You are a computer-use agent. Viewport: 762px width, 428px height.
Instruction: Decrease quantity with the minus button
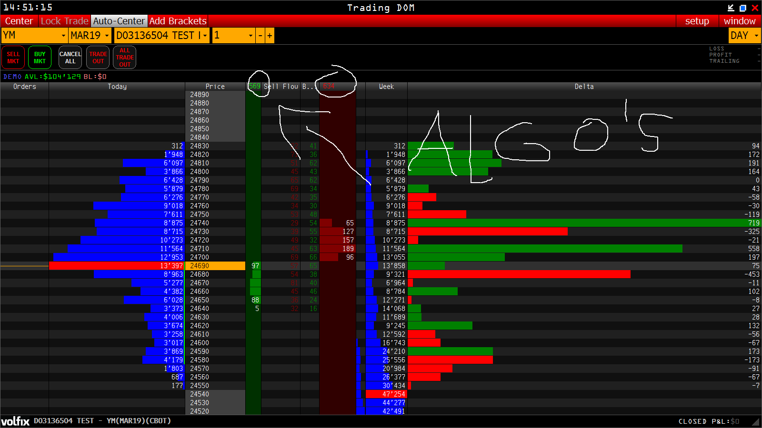(260, 36)
